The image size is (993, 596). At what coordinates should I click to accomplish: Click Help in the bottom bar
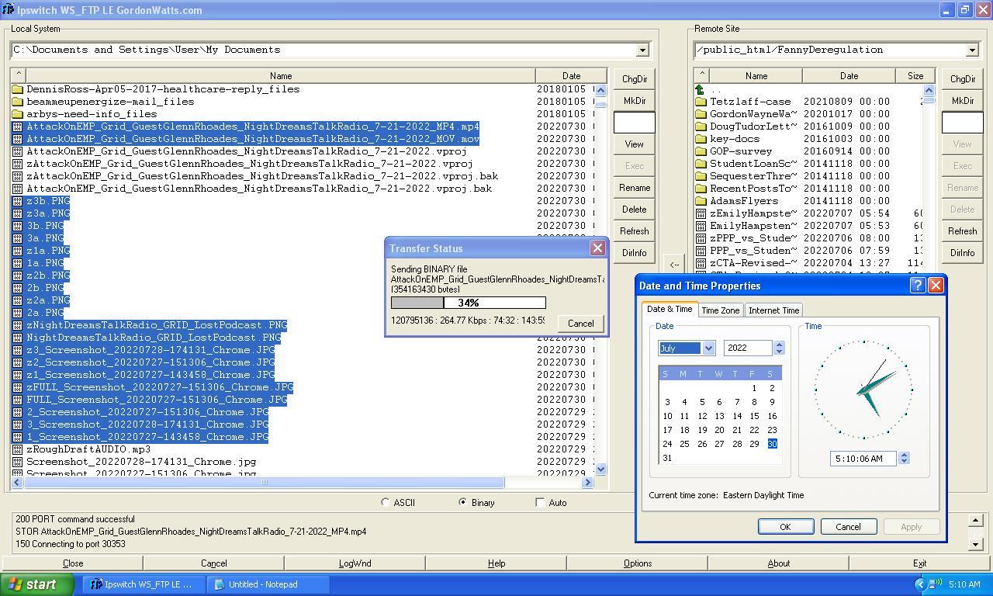[x=496, y=563]
